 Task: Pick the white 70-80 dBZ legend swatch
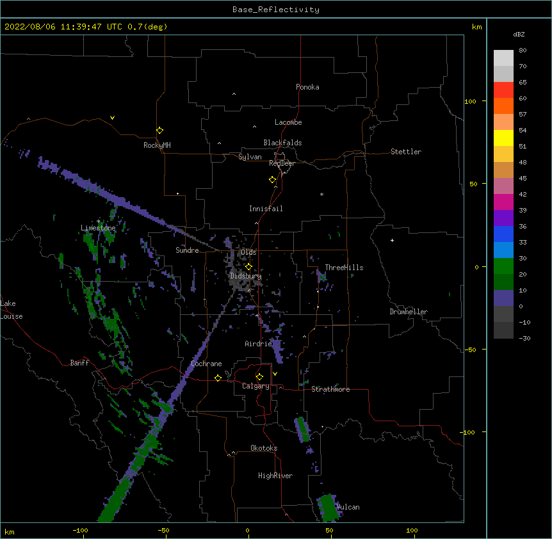503,58
